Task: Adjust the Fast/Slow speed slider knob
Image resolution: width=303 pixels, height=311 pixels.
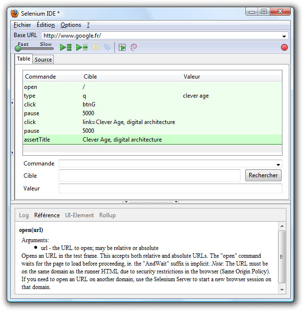Action: (x=18, y=48)
